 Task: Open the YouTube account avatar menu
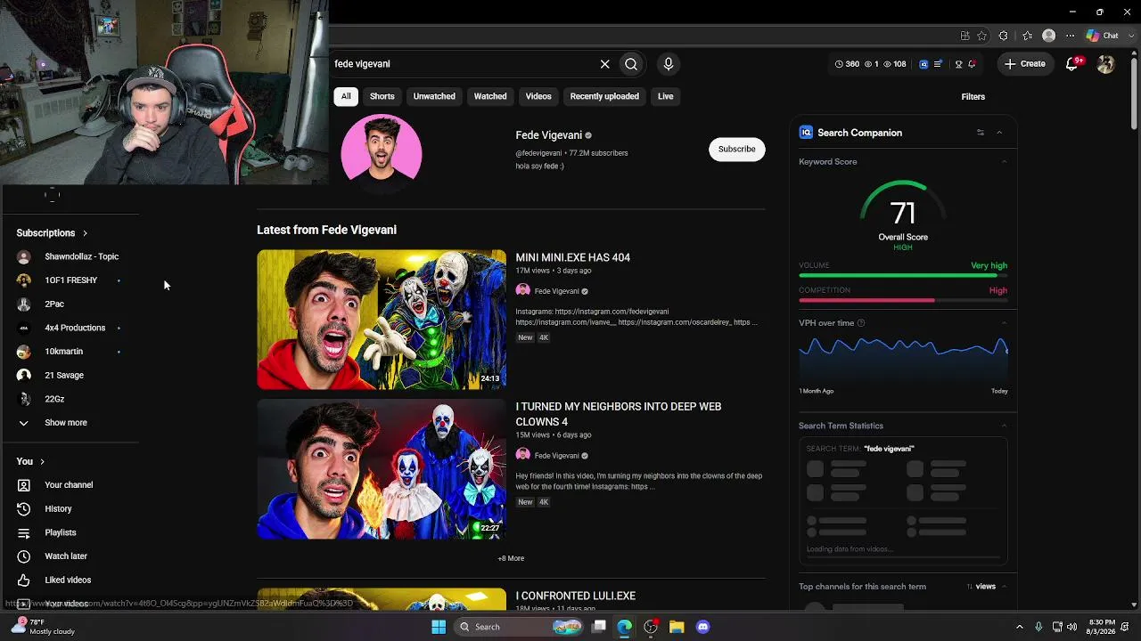point(1105,64)
